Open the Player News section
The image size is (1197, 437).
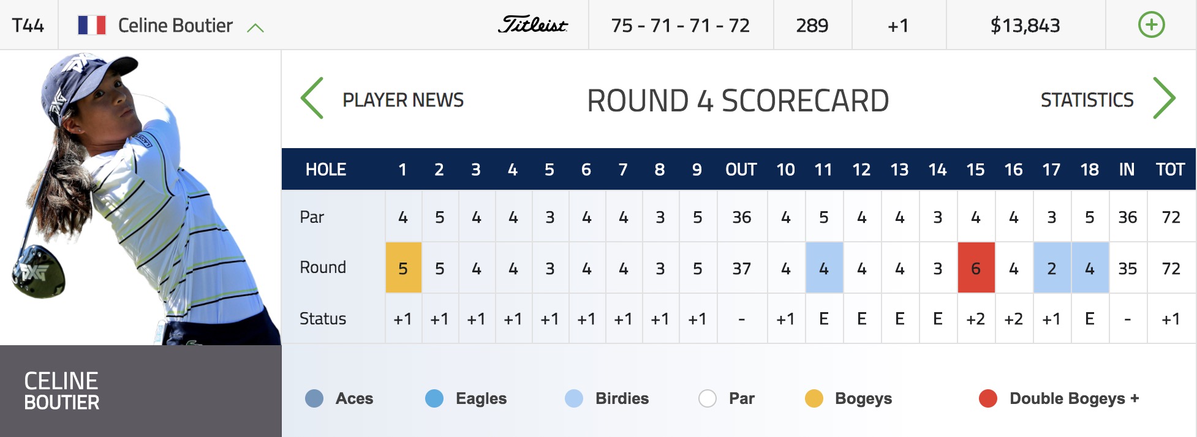pyautogui.click(x=403, y=100)
